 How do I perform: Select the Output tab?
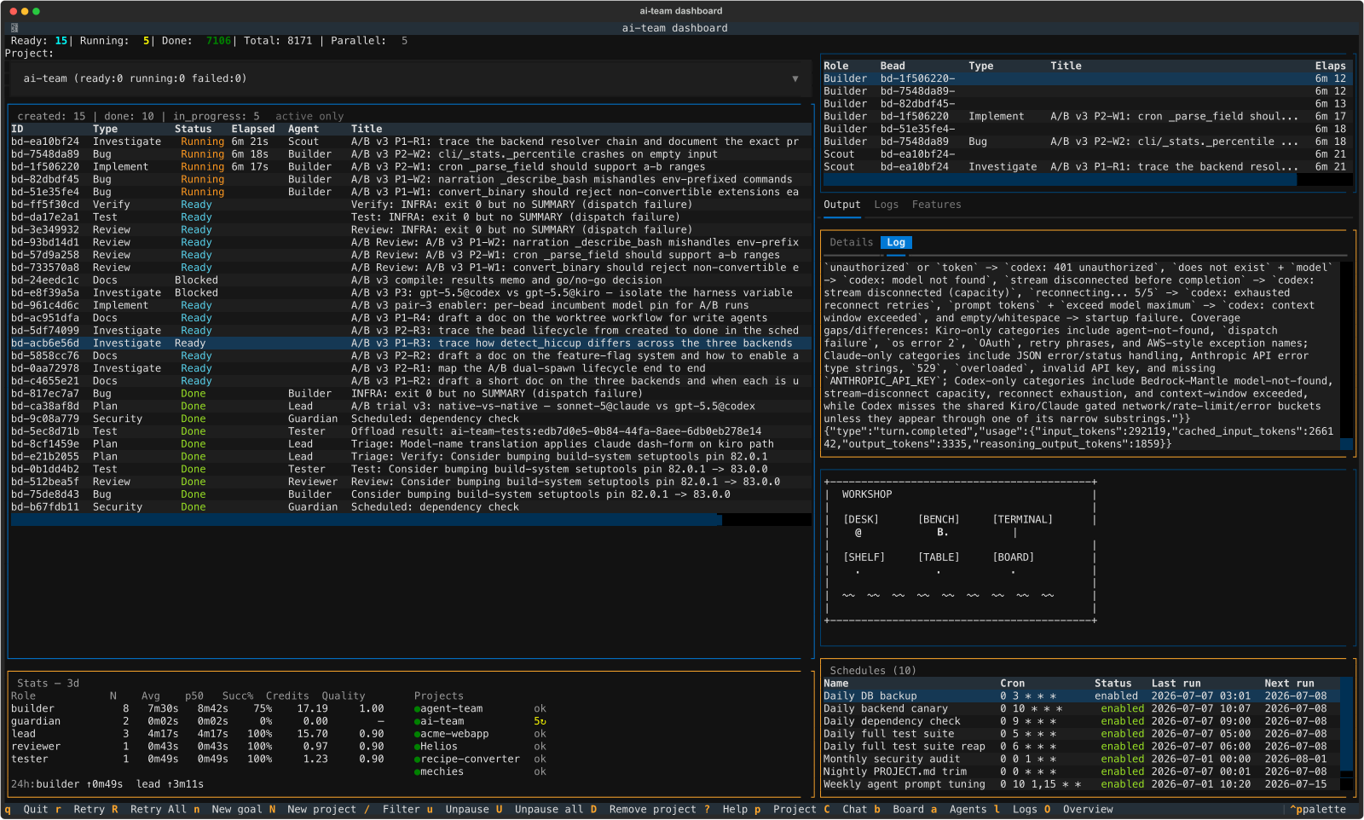pyautogui.click(x=842, y=205)
